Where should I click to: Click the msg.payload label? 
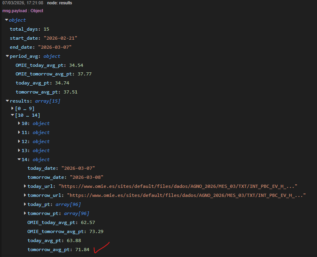point(22,11)
